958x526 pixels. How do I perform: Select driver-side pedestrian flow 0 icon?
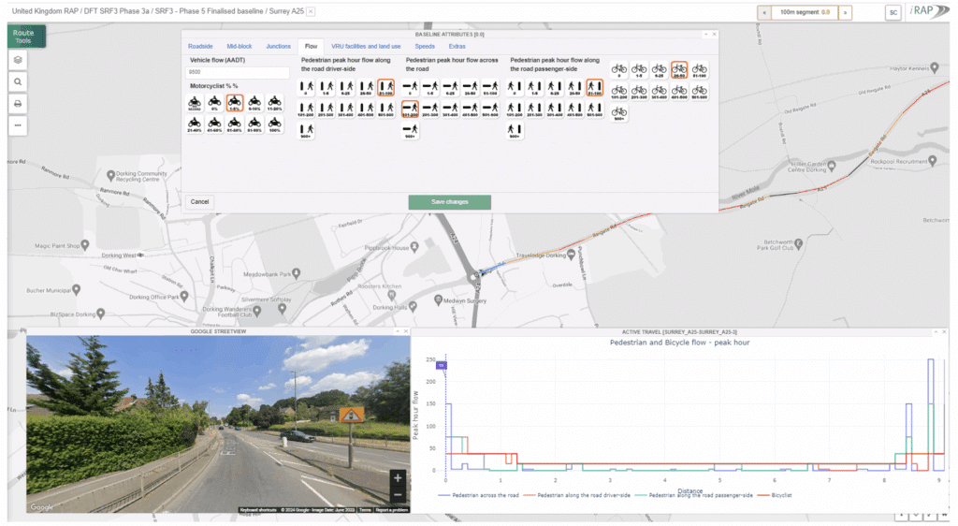[306, 87]
